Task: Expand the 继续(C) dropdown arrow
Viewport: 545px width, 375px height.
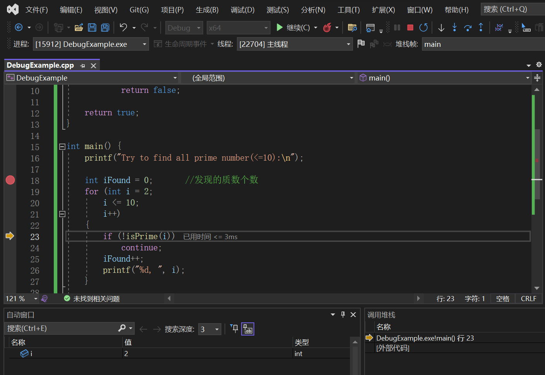Action: pyautogui.click(x=315, y=27)
